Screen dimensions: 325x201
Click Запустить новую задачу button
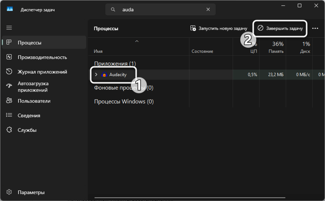219,28
